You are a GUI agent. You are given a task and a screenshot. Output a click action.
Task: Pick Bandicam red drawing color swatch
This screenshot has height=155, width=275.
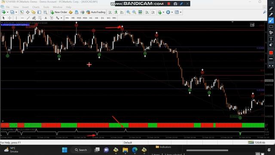coord(271,53)
